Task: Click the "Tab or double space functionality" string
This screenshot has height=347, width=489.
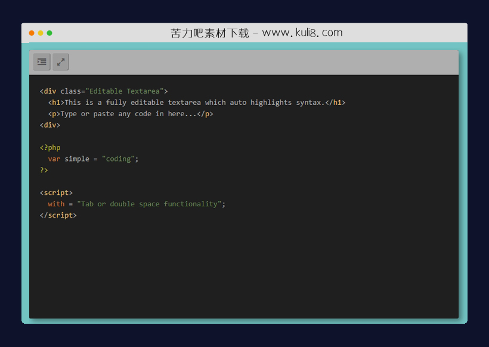Action: pyautogui.click(x=149, y=204)
